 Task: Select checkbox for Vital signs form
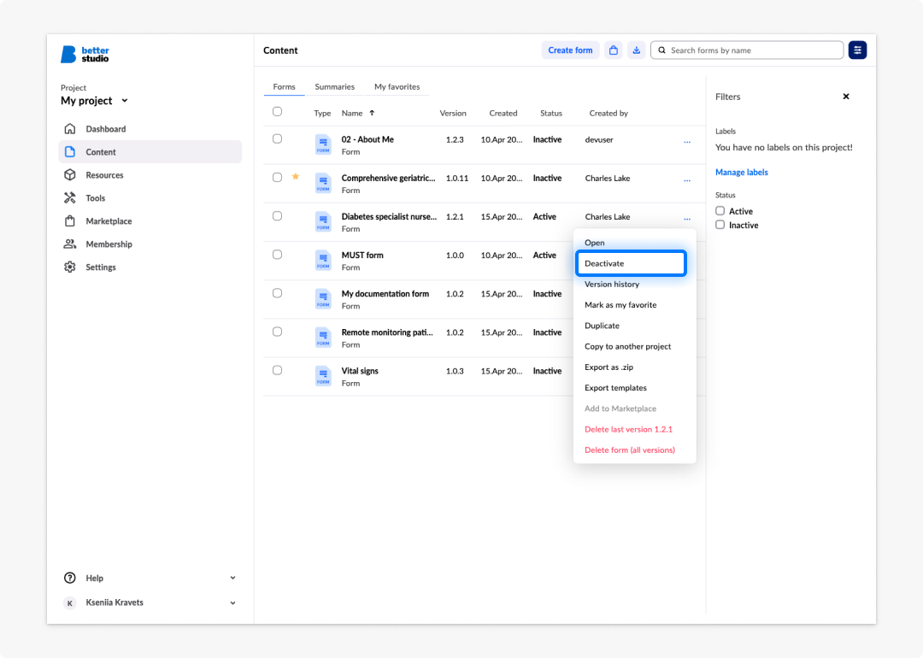[277, 370]
